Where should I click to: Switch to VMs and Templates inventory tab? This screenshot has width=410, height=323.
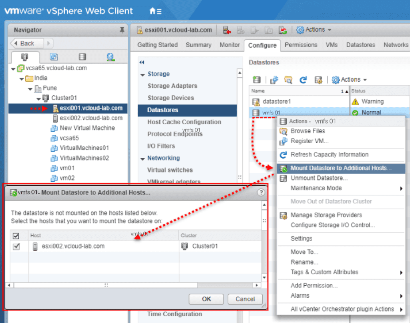click(x=54, y=57)
